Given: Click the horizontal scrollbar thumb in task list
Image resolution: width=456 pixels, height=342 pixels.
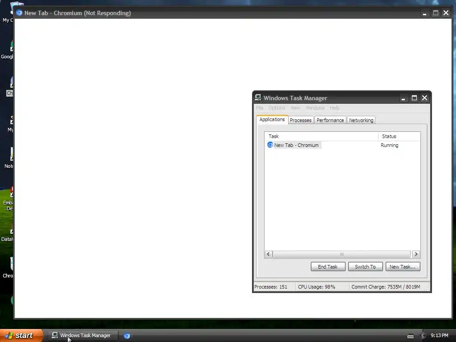Looking at the screenshot, I should coord(342,254).
